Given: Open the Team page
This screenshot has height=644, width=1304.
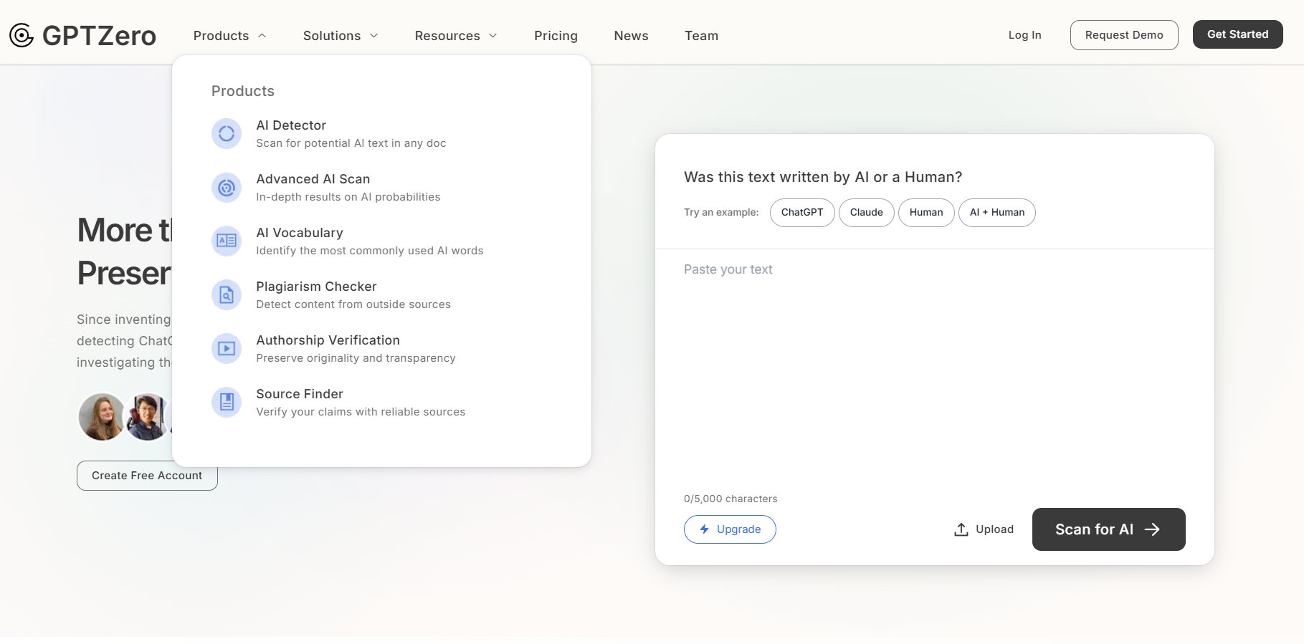Looking at the screenshot, I should click(x=701, y=36).
